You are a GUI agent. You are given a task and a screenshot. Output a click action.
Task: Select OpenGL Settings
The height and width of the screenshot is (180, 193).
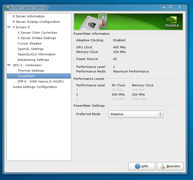31,49
